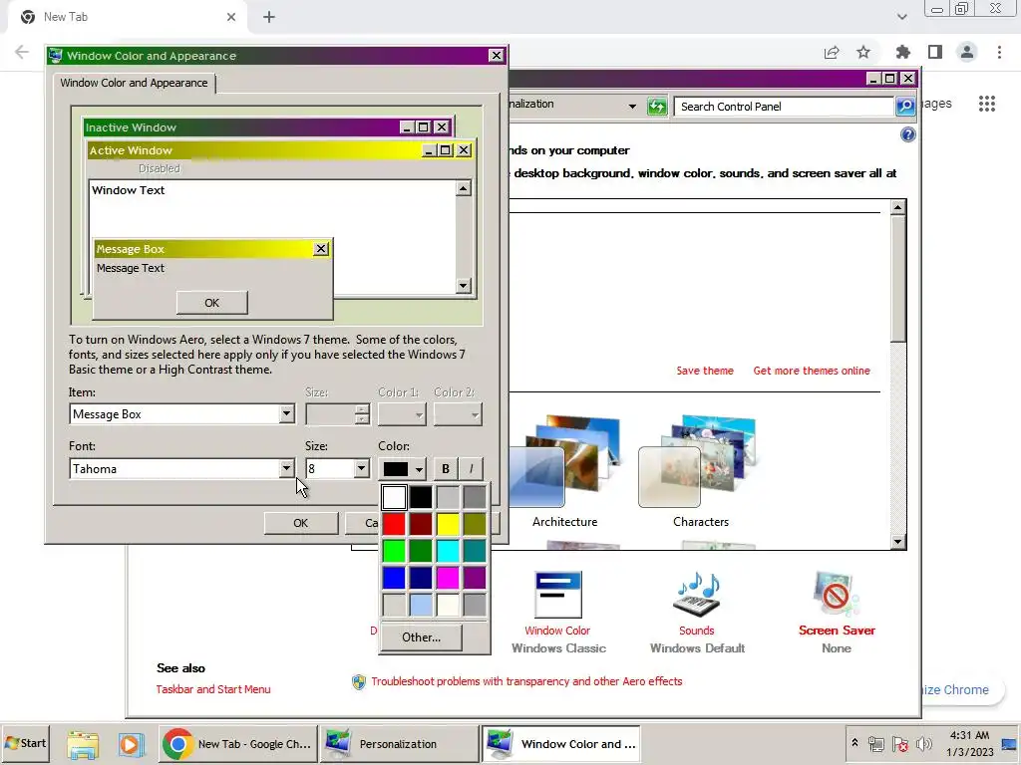Pick the black color swatch
The image size is (1021, 765).
(x=421, y=498)
